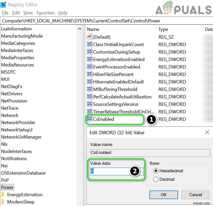Select the Hexadecimal base option
Viewport: 213px width, 206px height.
click(x=156, y=171)
